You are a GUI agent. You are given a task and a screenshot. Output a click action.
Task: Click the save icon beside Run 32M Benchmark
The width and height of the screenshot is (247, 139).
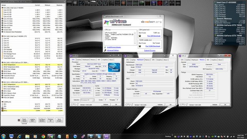[140, 36]
